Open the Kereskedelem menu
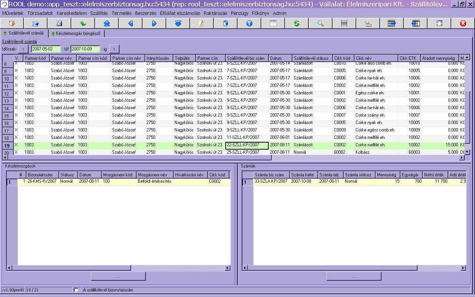The height and width of the screenshot is (297, 475). pos(72,13)
